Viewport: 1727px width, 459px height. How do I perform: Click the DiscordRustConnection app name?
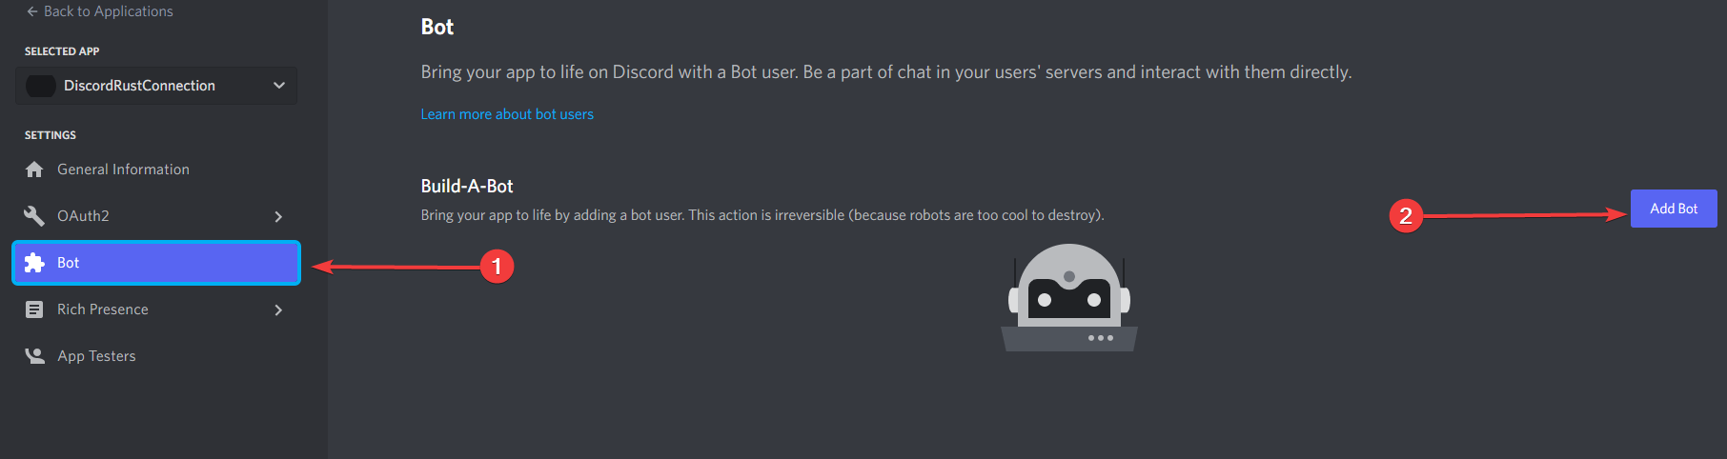pos(139,86)
